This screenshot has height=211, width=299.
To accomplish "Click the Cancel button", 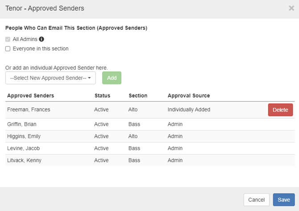I will [256, 199].
